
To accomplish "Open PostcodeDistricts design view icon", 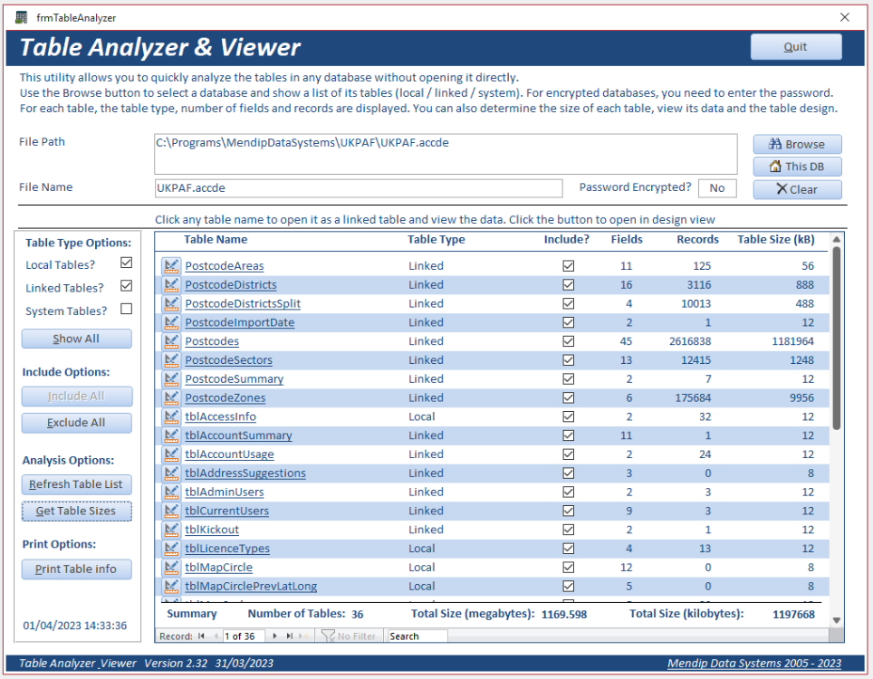I will click(171, 285).
